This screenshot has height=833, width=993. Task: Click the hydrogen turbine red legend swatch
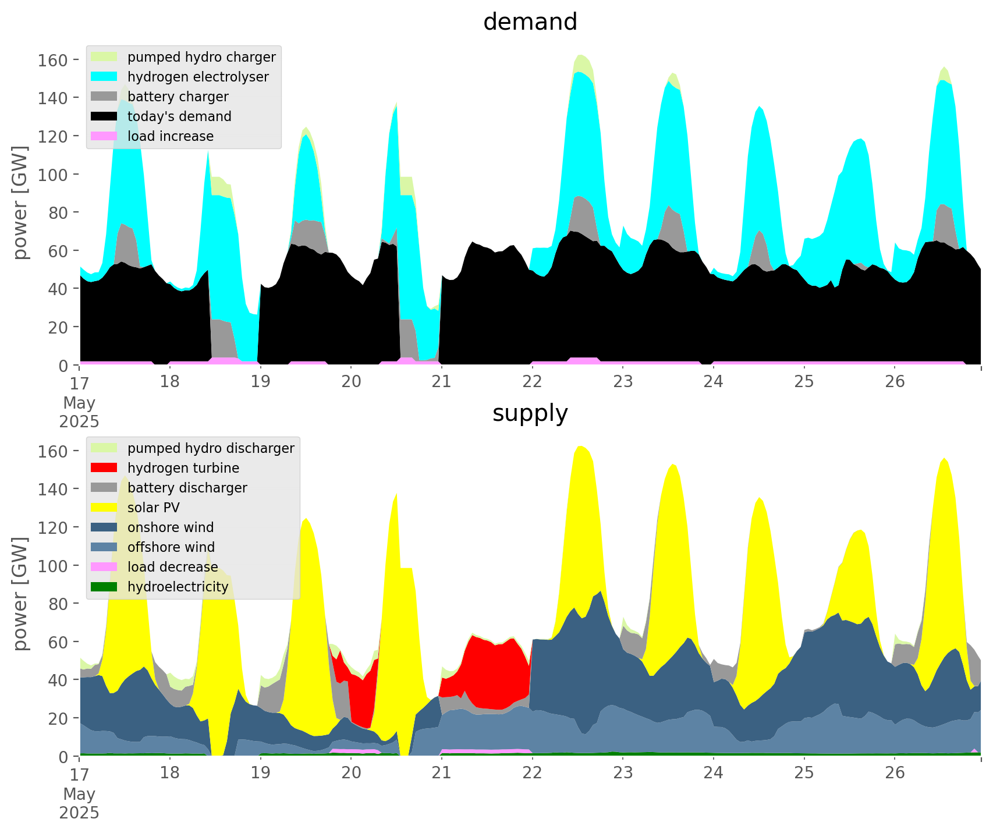[x=105, y=468]
